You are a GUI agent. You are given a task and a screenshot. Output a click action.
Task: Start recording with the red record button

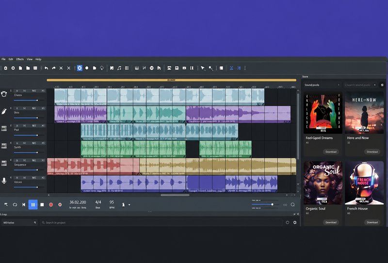tap(51, 205)
